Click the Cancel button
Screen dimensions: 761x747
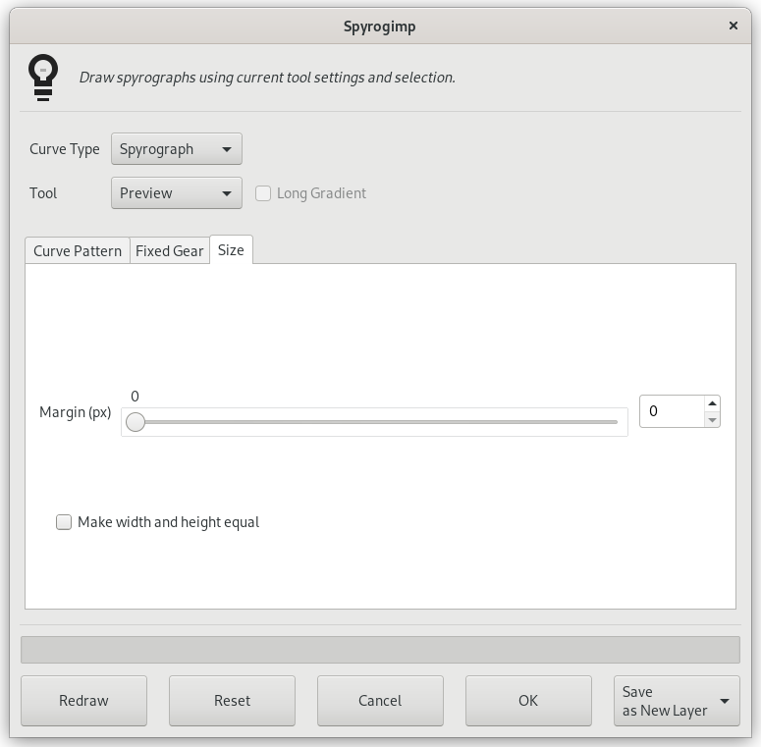point(380,701)
